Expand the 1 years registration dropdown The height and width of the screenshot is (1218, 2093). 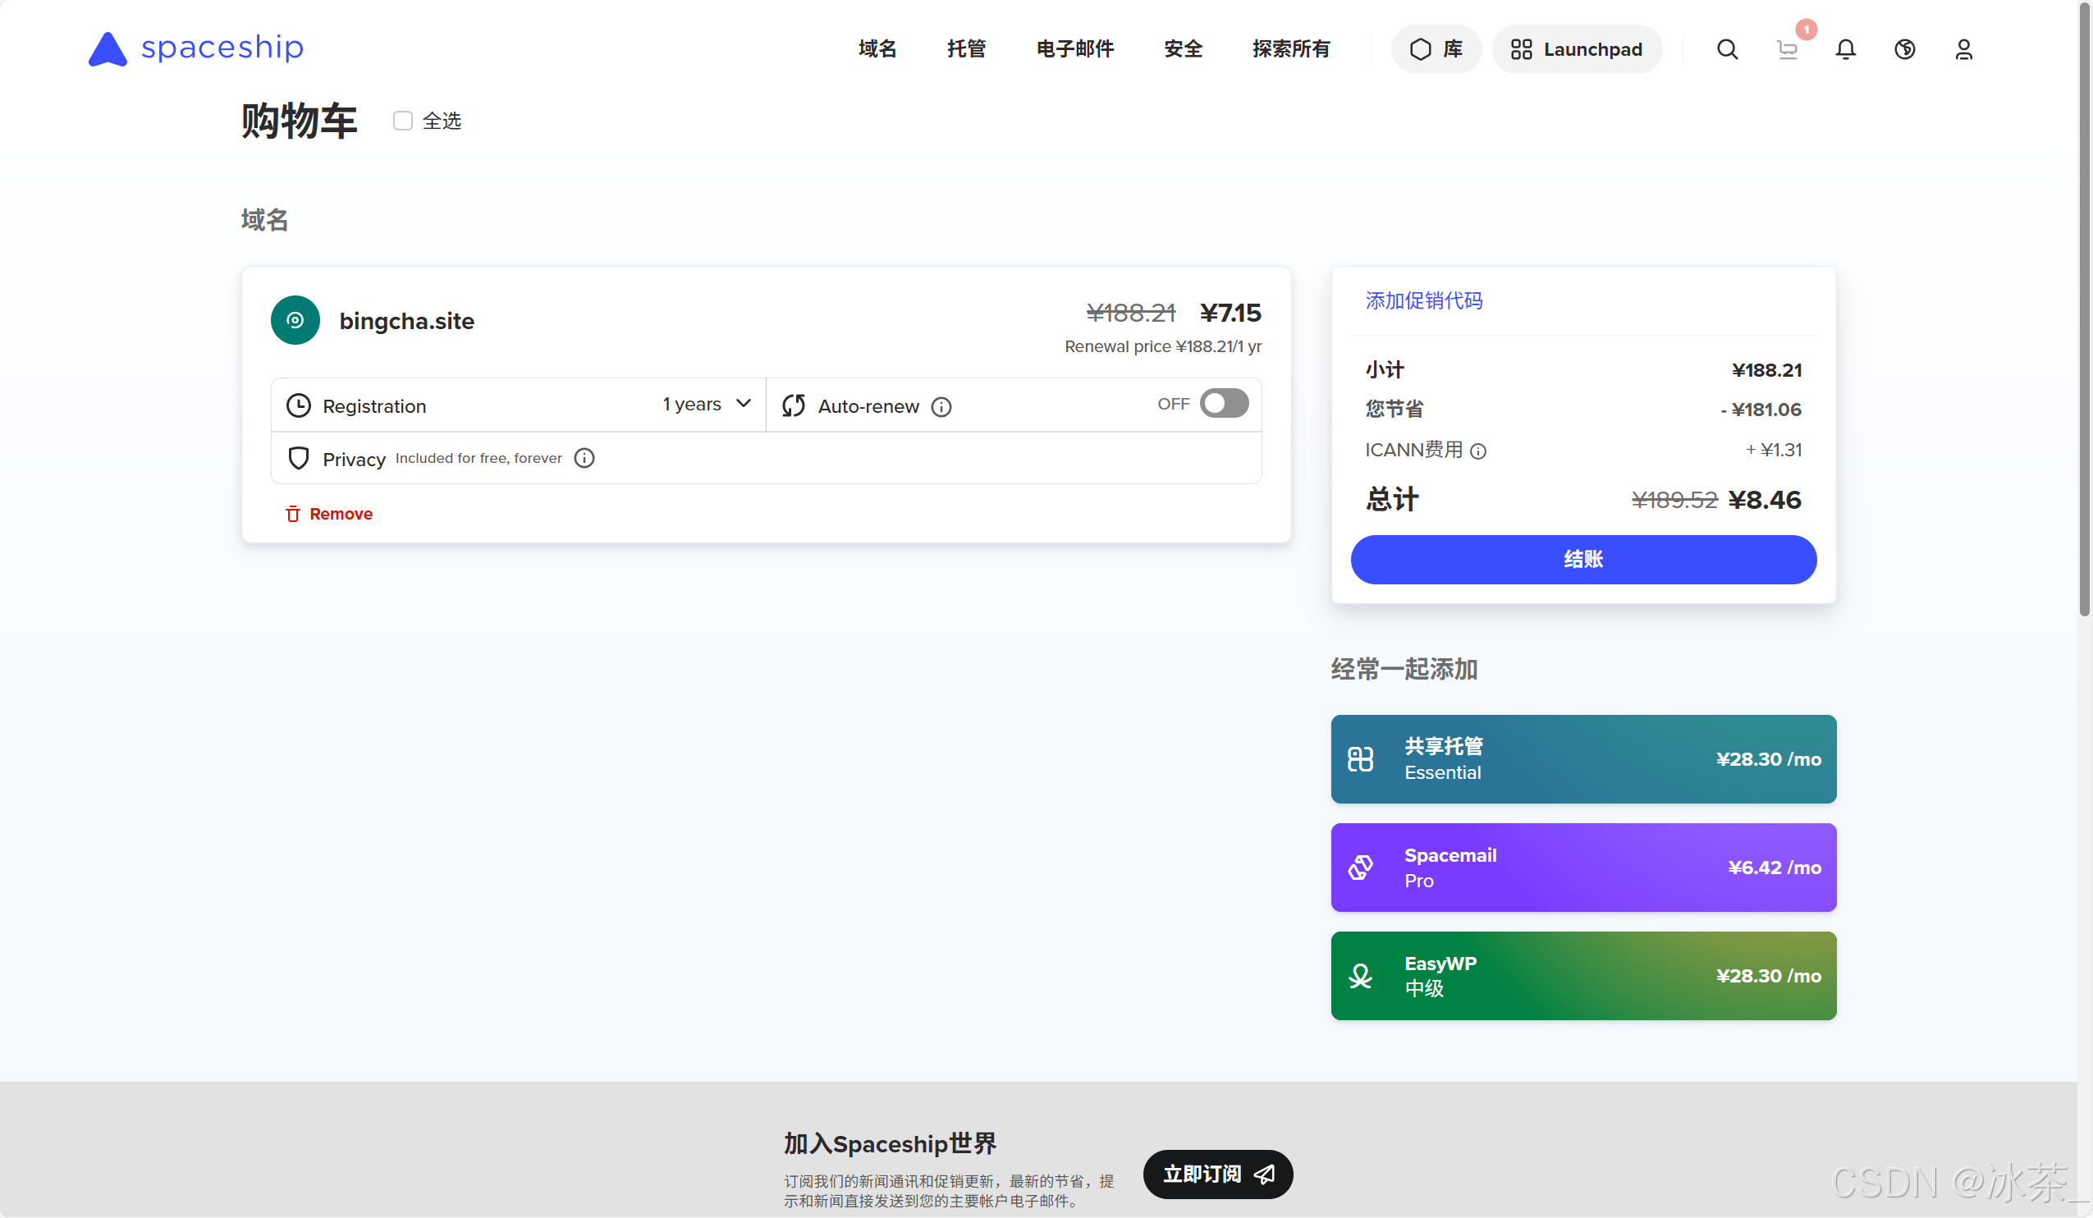(707, 405)
